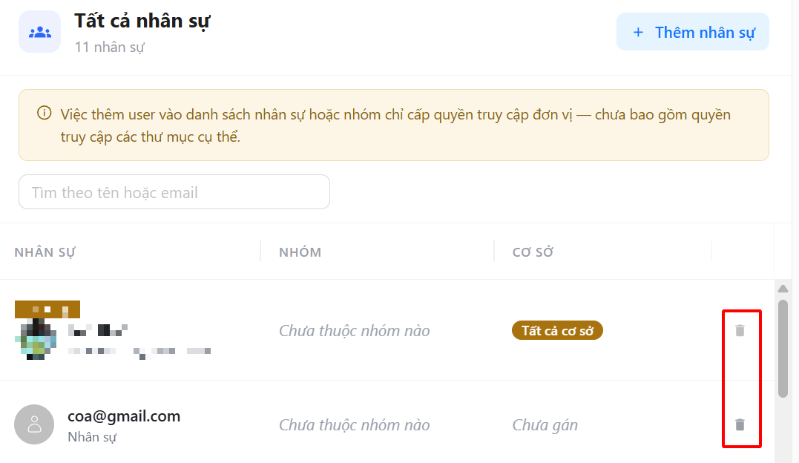Click Chưa thuộc nhóm nào in first row
Viewport: 799px width, 463px height.
[354, 330]
